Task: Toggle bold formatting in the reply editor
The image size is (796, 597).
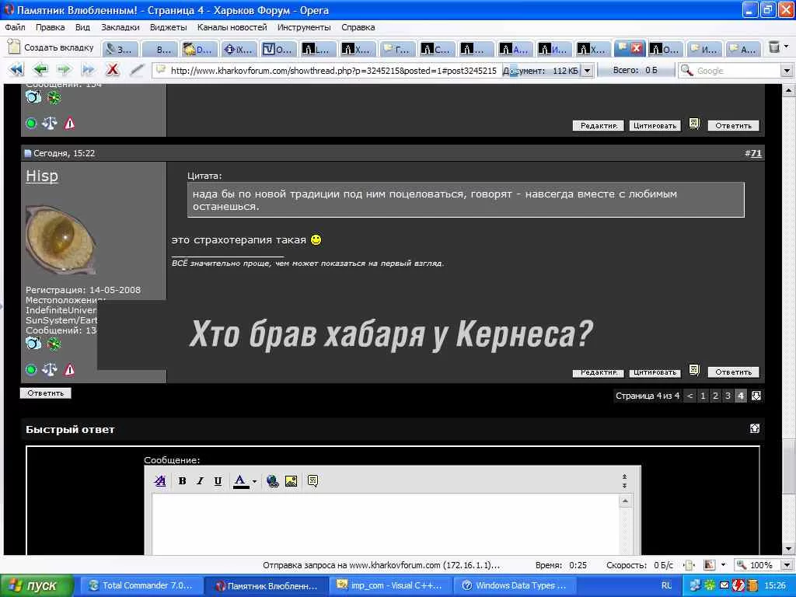Action: coord(182,481)
